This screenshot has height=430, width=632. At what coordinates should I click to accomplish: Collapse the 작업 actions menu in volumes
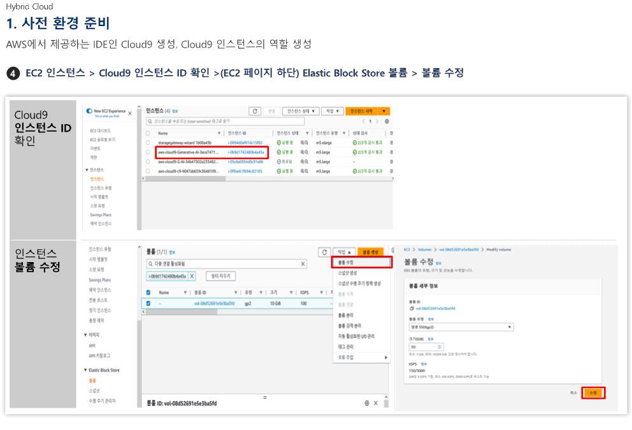[x=344, y=252]
